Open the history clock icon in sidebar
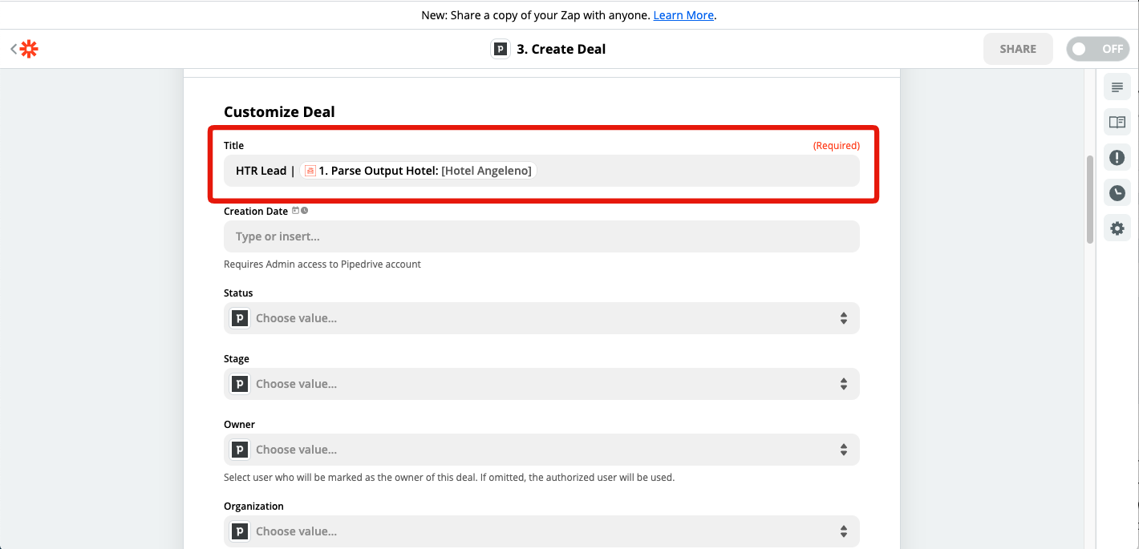The height and width of the screenshot is (549, 1139). coord(1117,192)
